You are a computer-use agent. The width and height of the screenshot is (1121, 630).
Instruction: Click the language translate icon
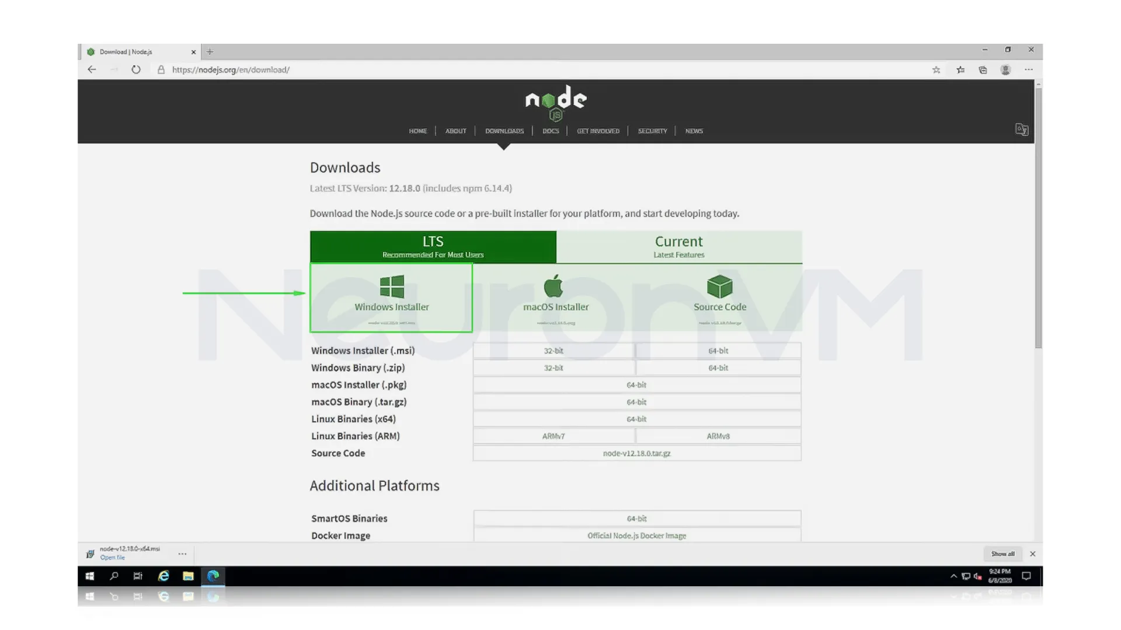[1022, 129]
